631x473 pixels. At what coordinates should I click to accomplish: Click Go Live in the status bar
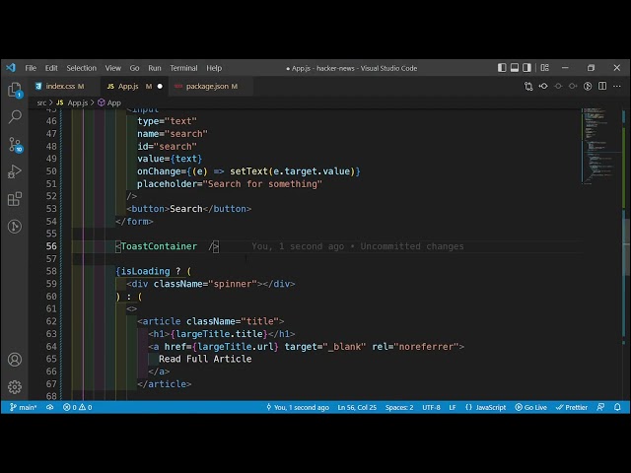530,407
